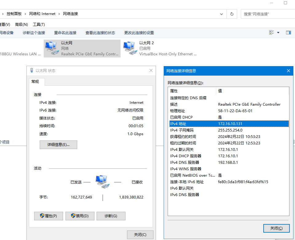This screenshot has width=295, height=240.
Task: Switch to the 常规 tab
Action: click(35, 82)
